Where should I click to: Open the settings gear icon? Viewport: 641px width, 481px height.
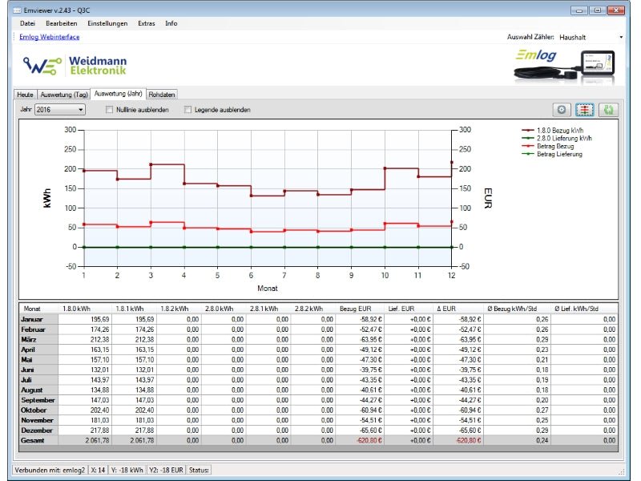[x=563, y=109]
